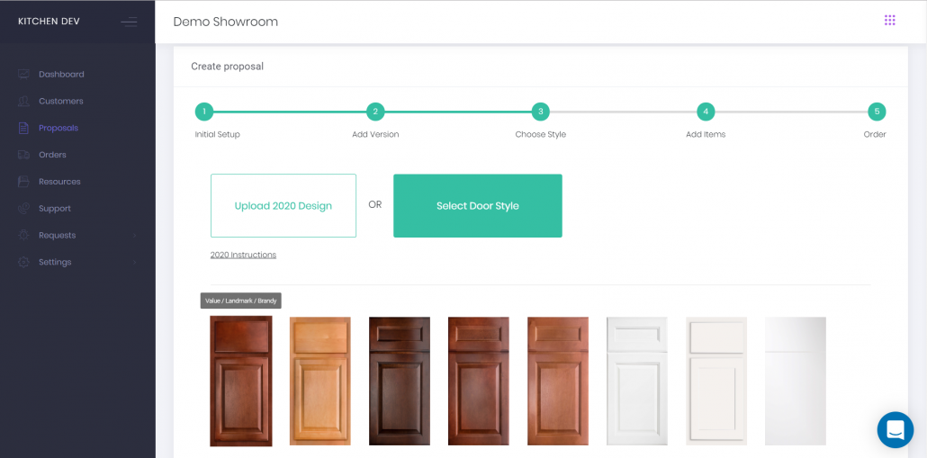Go to step 1 Initial Setup circle

click(204, 111)
